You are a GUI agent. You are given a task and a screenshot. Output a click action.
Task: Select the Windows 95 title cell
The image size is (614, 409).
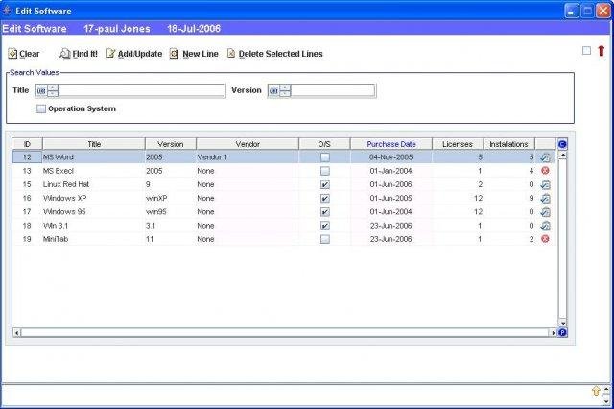[x=94, y=212]
